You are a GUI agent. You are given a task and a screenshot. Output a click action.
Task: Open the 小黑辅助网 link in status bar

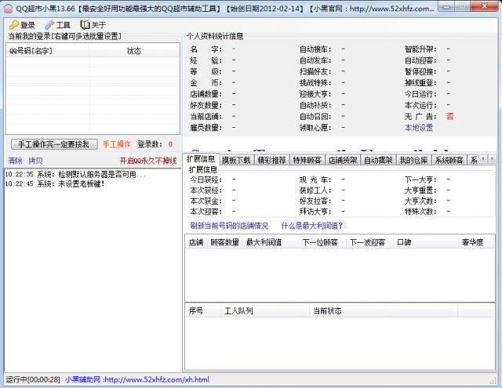pos(137,379)
